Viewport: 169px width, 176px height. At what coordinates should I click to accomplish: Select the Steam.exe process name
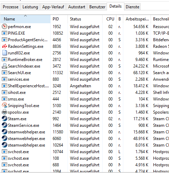[x=17, y=119]
